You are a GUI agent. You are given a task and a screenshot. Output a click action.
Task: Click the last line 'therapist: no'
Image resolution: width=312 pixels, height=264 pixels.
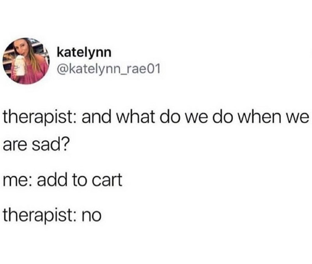click(x=52, y=215)
